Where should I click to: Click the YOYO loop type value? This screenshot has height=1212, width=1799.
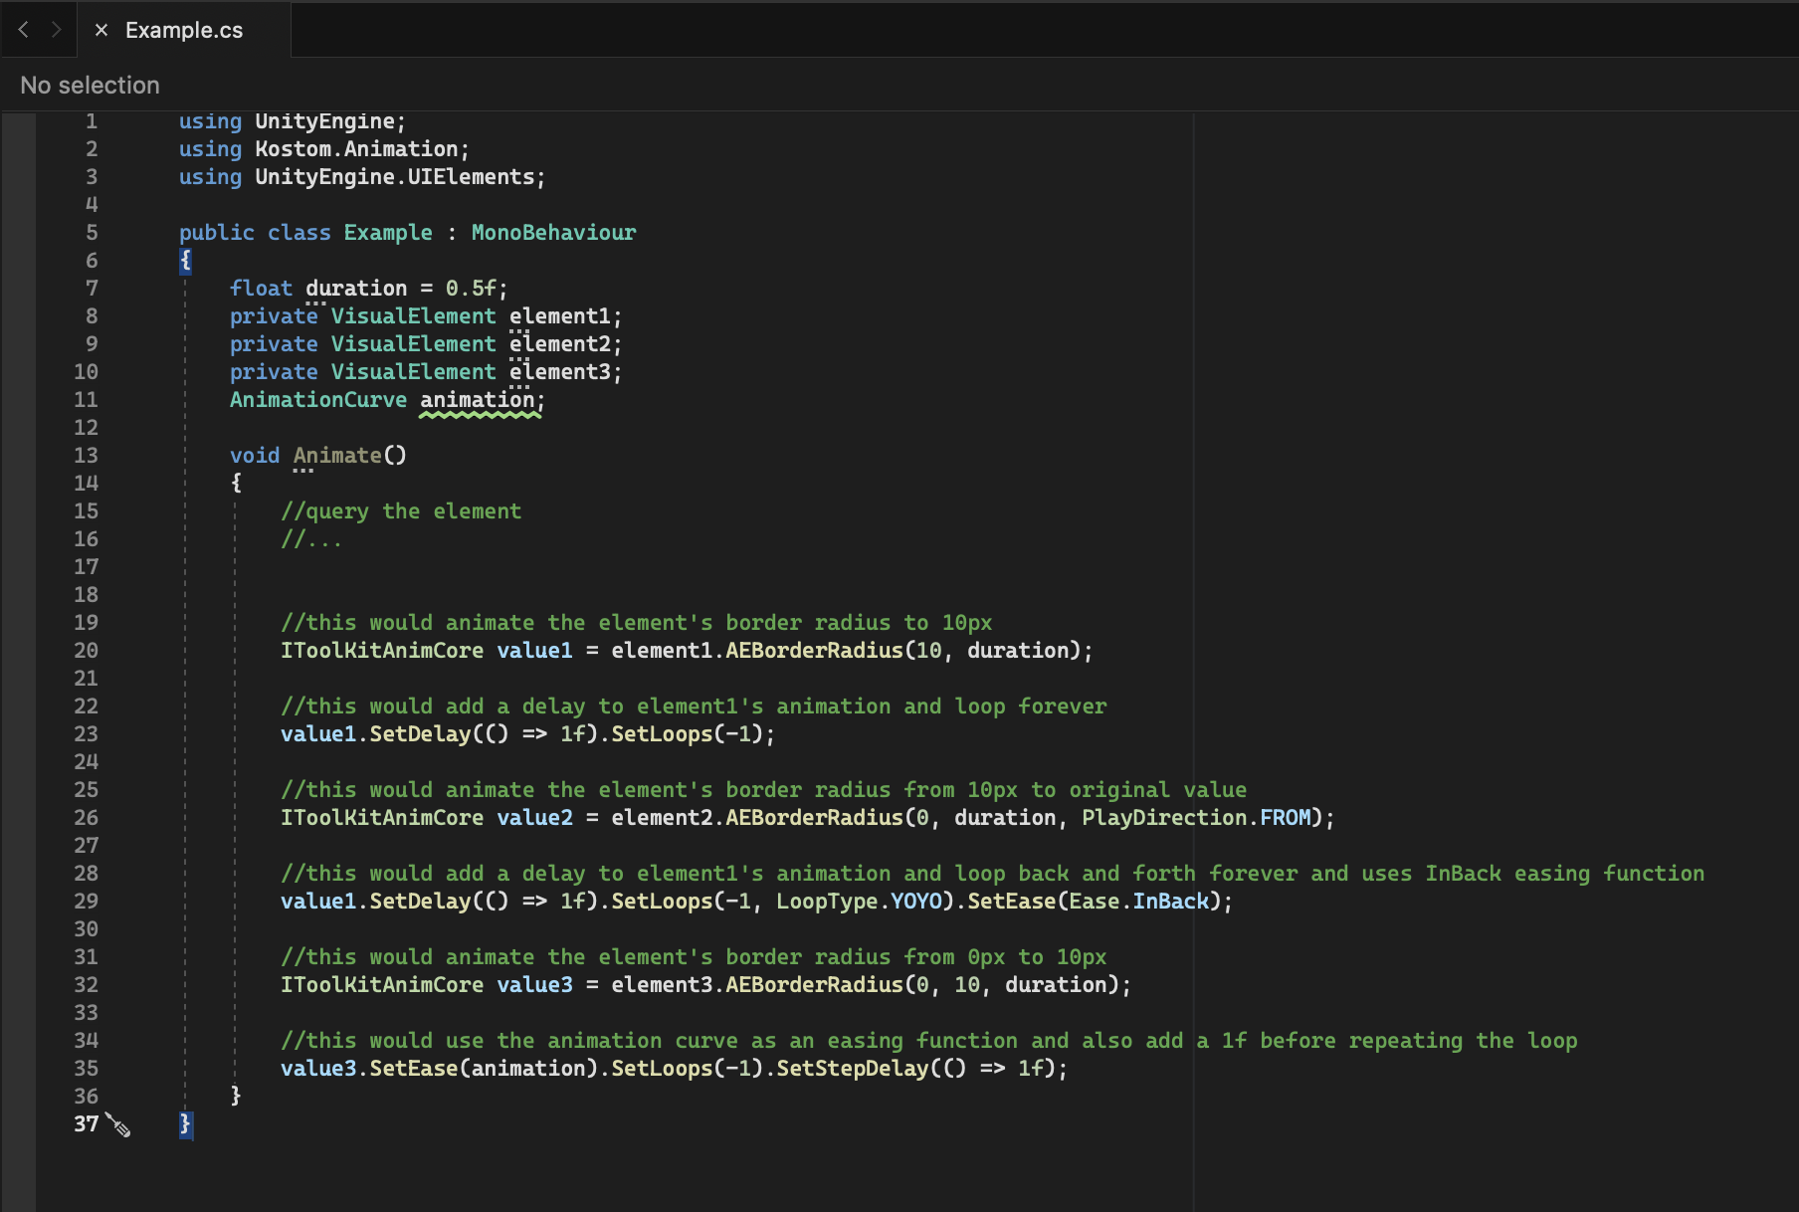point(915,902)
